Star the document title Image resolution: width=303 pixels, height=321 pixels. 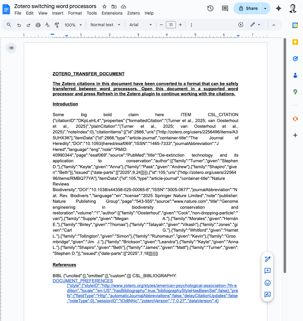click(x=104, y=7)
